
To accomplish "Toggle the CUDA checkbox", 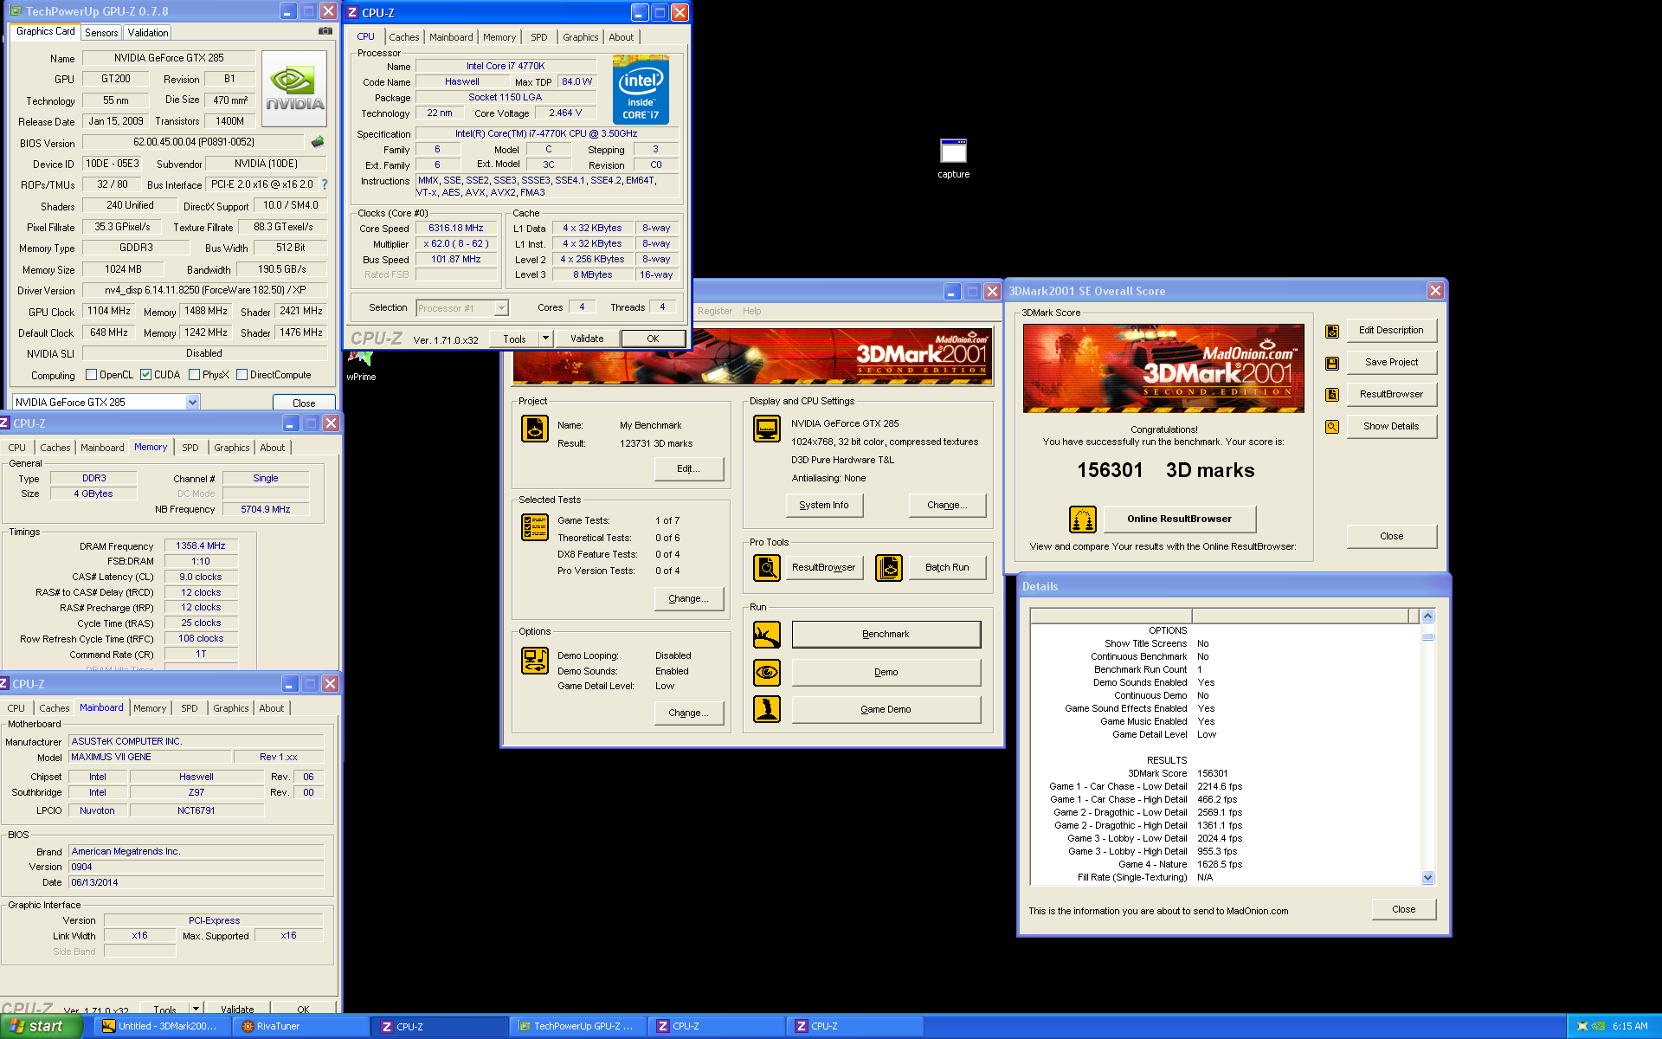I will pos(145,375).
